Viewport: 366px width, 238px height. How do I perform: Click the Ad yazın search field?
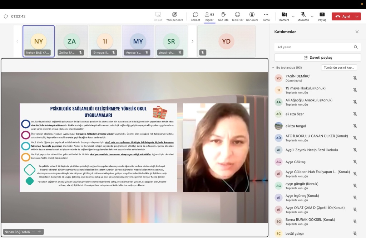(x=314, y=47)
